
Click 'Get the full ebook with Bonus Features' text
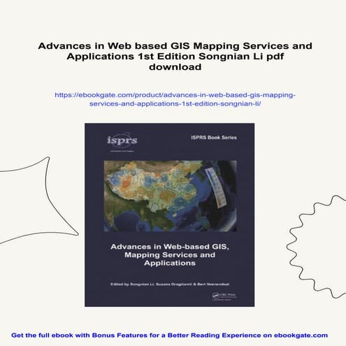click(x=169, y=336)
